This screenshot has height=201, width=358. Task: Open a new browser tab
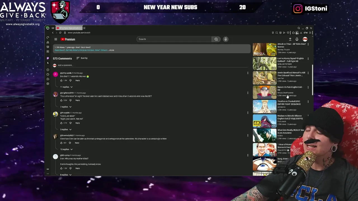[84, 28]
